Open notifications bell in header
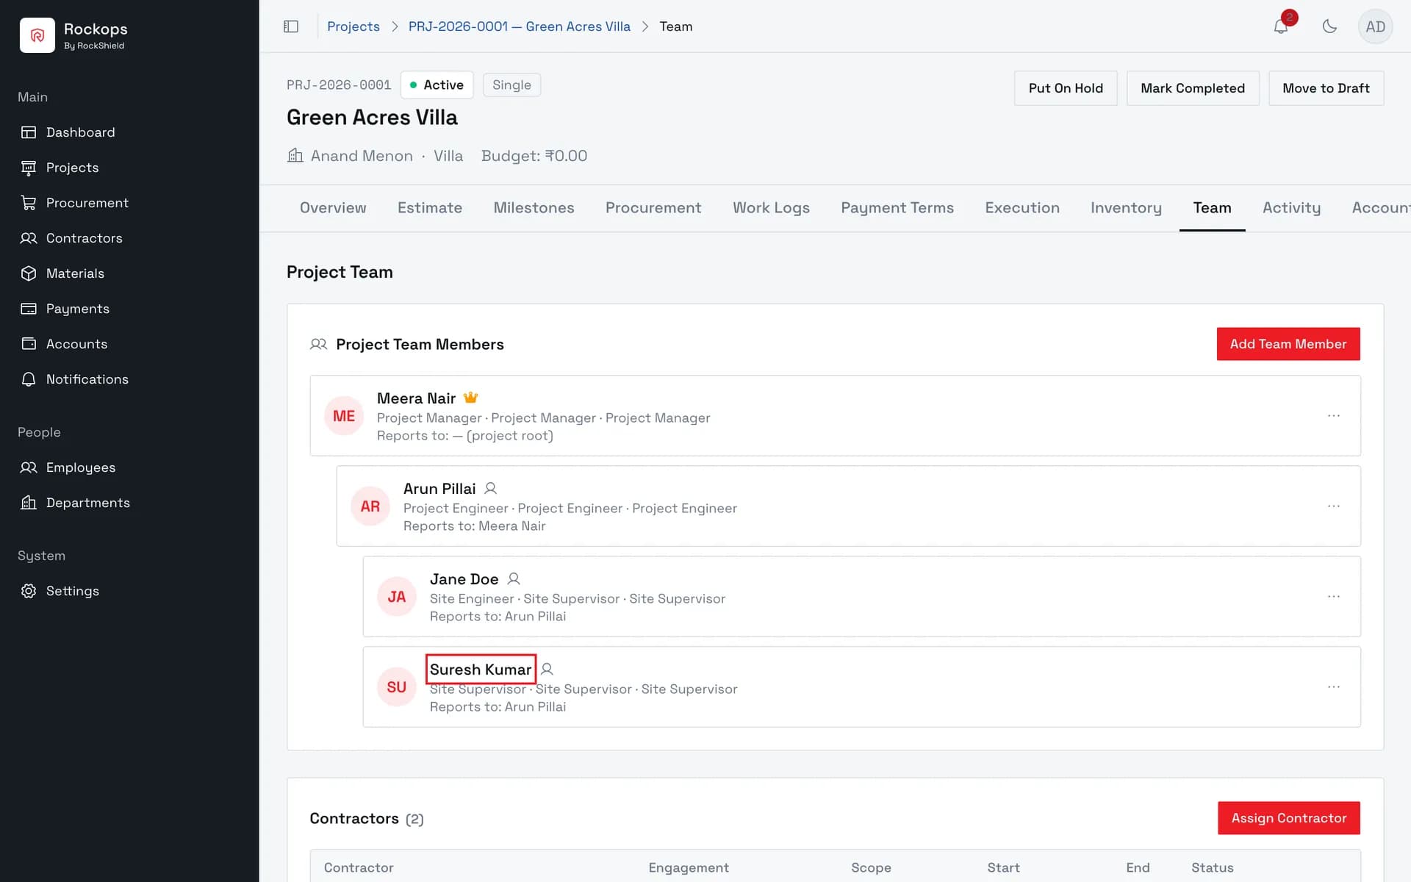 1281,26
